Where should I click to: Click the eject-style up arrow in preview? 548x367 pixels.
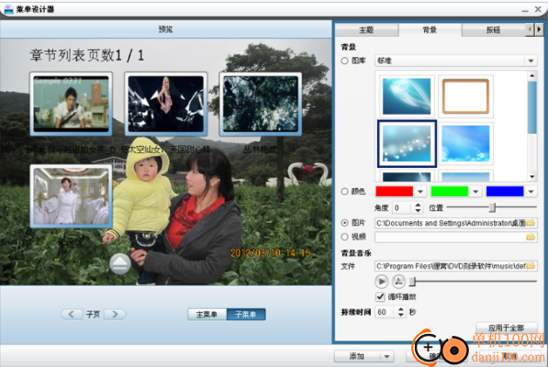point(120,263)
